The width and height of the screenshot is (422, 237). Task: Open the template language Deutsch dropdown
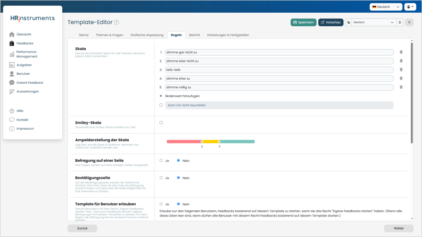pyautogui.click(x=373, y=22)
